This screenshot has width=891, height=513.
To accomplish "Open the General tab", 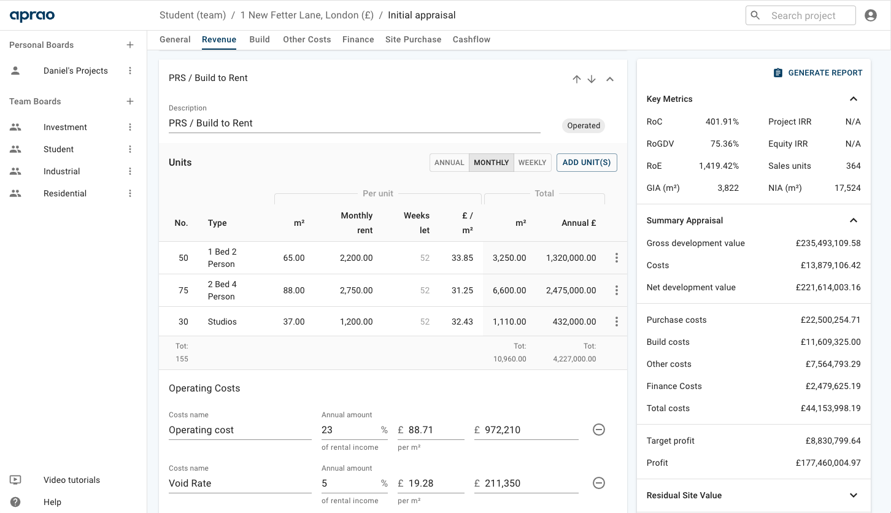I will (x=175, y=39).
